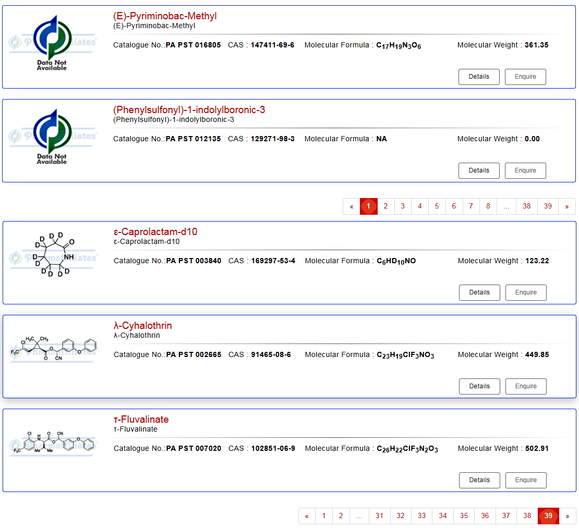Click catalogue number PA PST 003840
Viewport: 579px width, 528px height.
coord(194,261)
